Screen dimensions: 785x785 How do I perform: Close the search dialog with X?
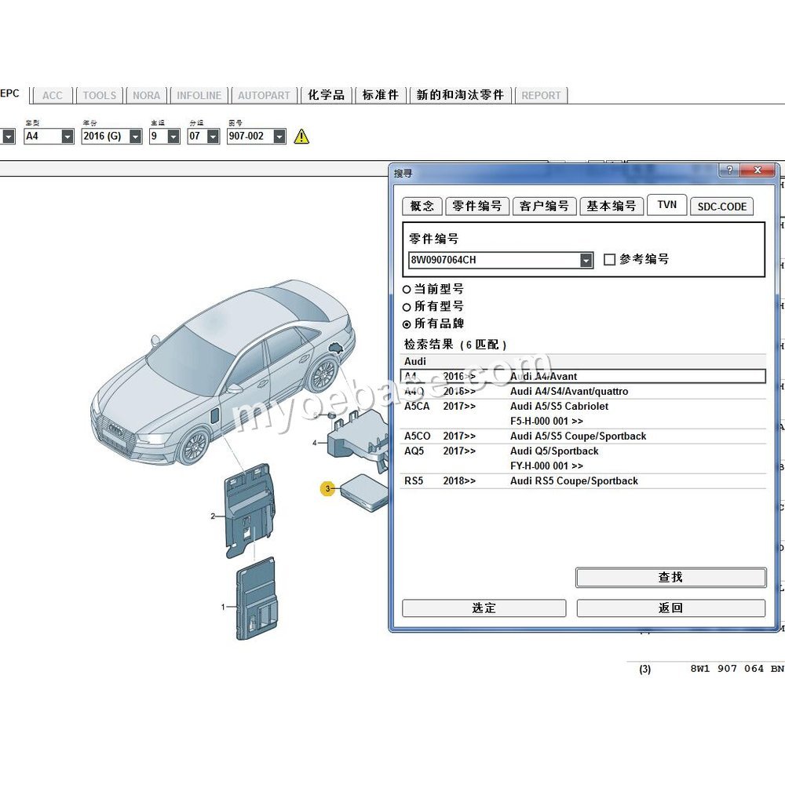pos(758,170)
